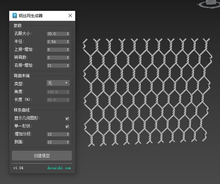This screenshot has width=220, height=184.
Task: Click the 创建模型 button
Action: tap(42, 156)
